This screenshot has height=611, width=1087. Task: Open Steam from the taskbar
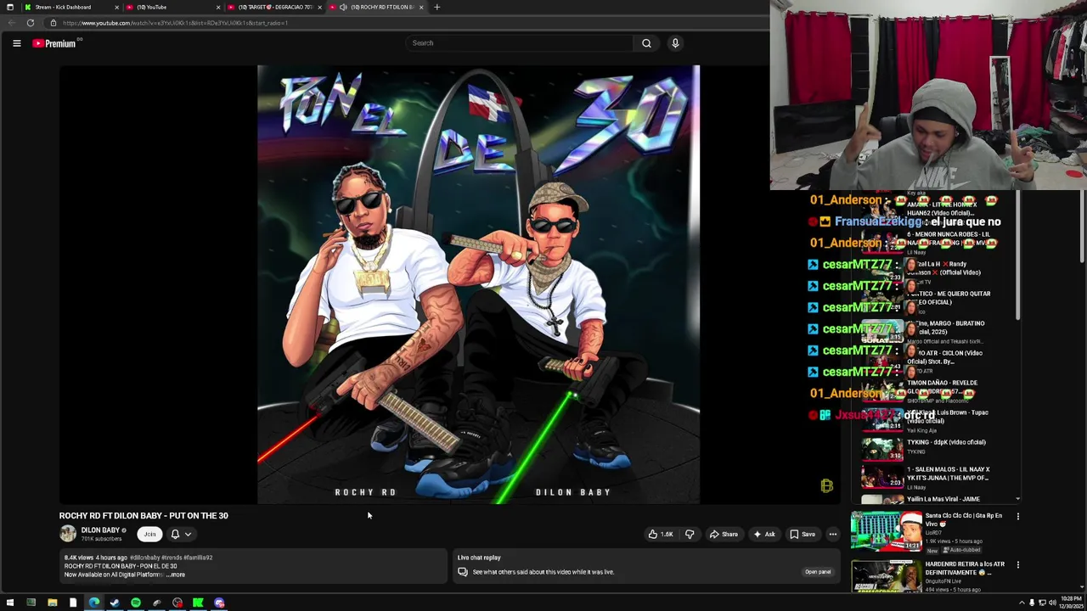(115, 603)
